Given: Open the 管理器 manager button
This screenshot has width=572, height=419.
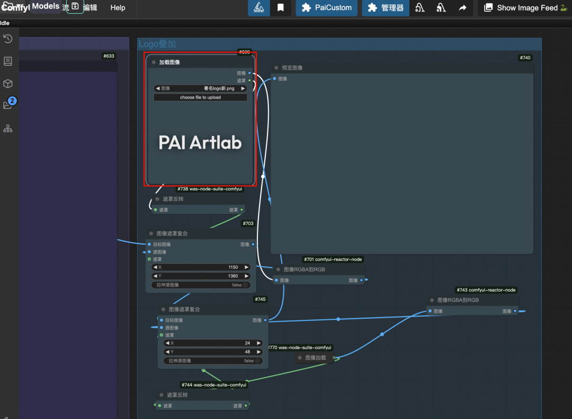Looking at the screenshot, I should pos(386,7).
